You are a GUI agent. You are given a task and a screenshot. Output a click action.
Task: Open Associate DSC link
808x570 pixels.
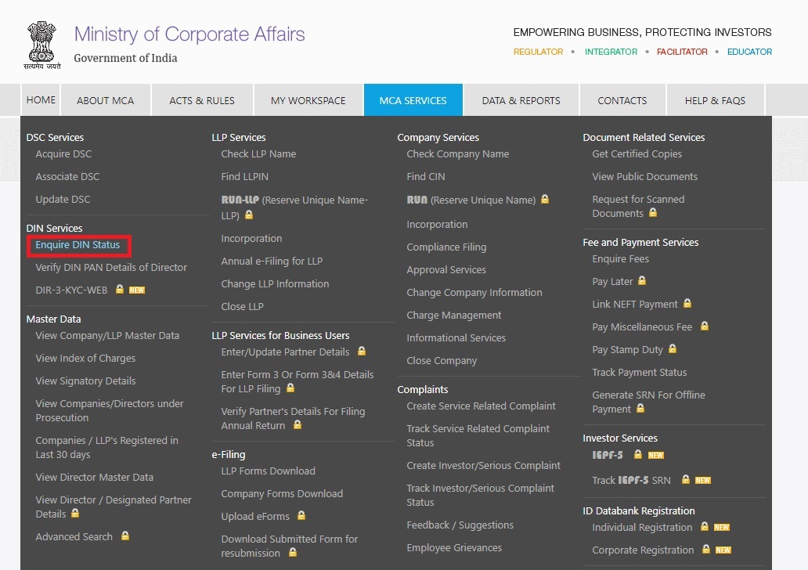67,177
